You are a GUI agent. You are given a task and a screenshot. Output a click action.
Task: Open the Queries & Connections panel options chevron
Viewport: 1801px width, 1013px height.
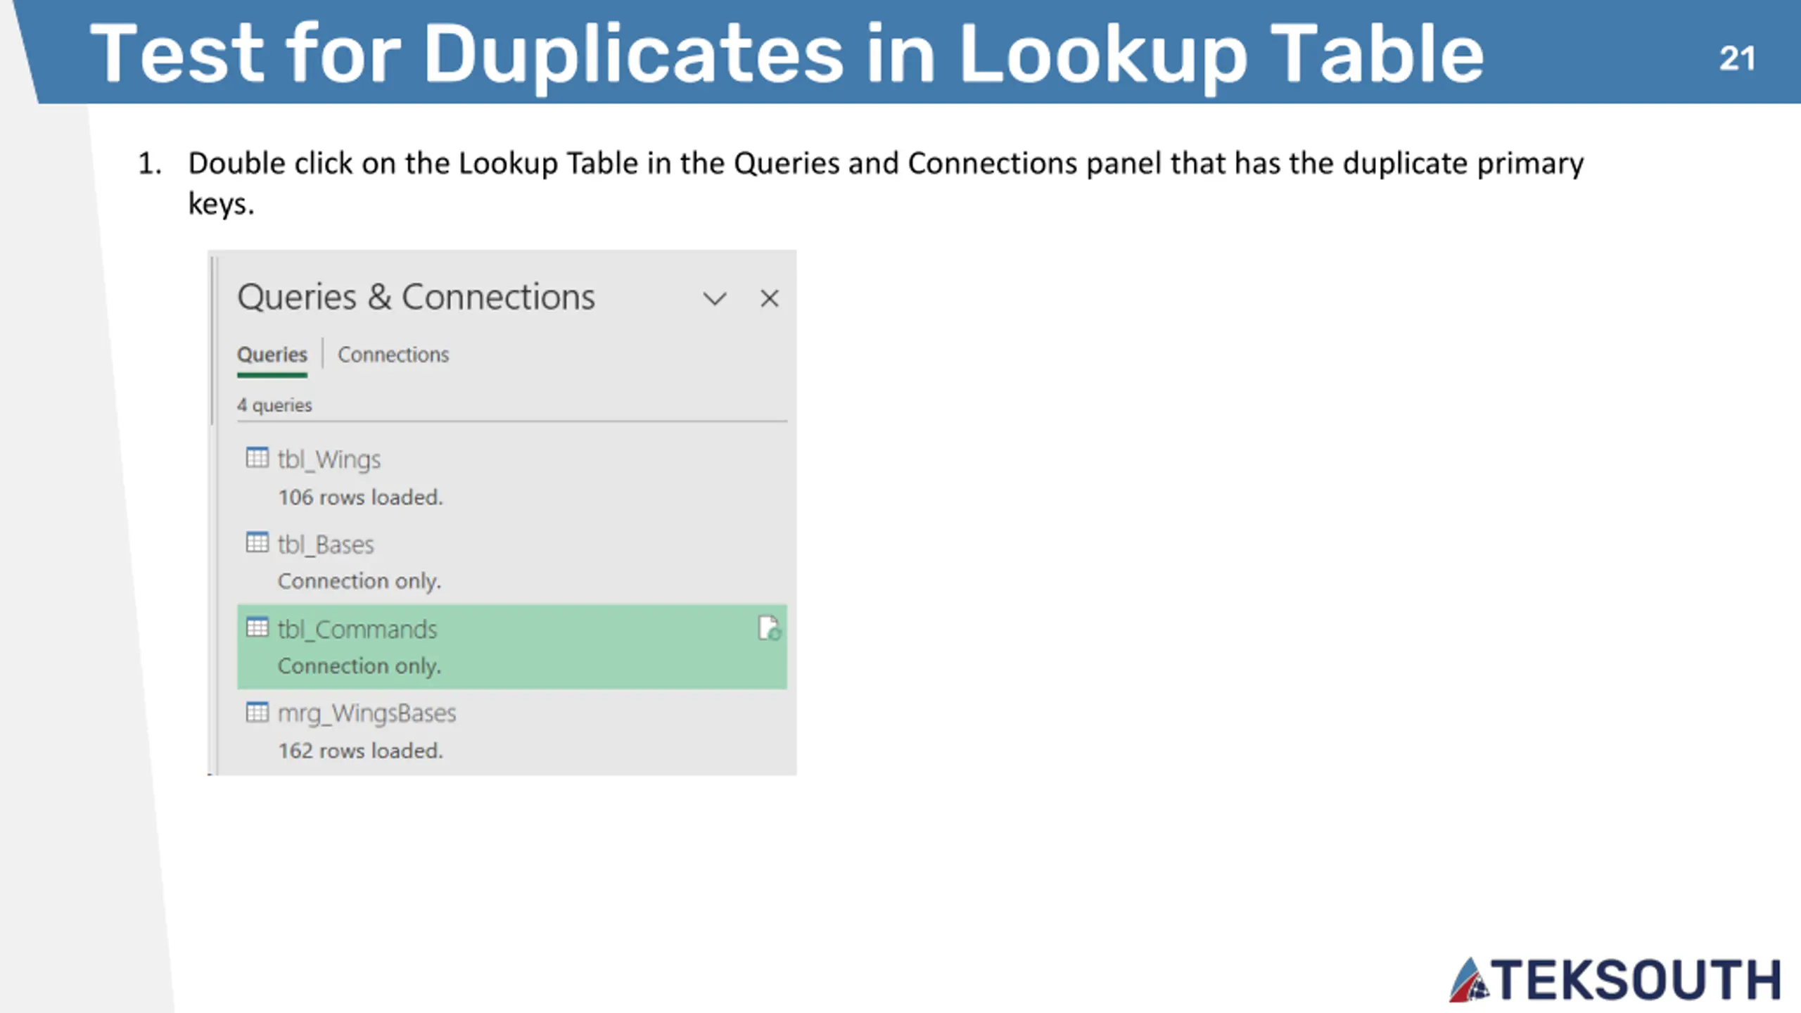click(x=715, y=299)
